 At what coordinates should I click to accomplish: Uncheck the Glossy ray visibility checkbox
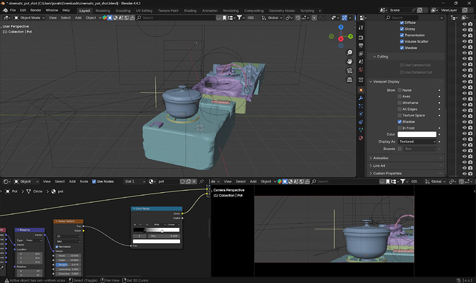click(401, 29)
